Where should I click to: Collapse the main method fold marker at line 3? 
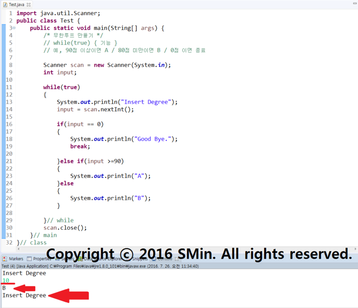coord(14,28)
